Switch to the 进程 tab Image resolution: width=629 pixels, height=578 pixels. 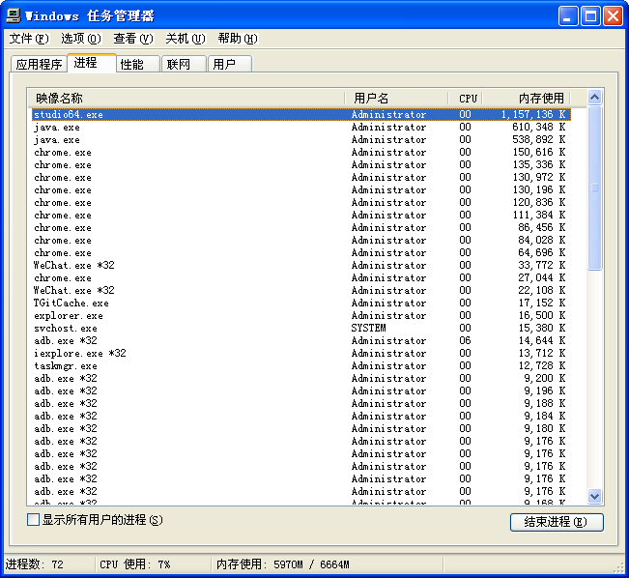pos(92,63)
